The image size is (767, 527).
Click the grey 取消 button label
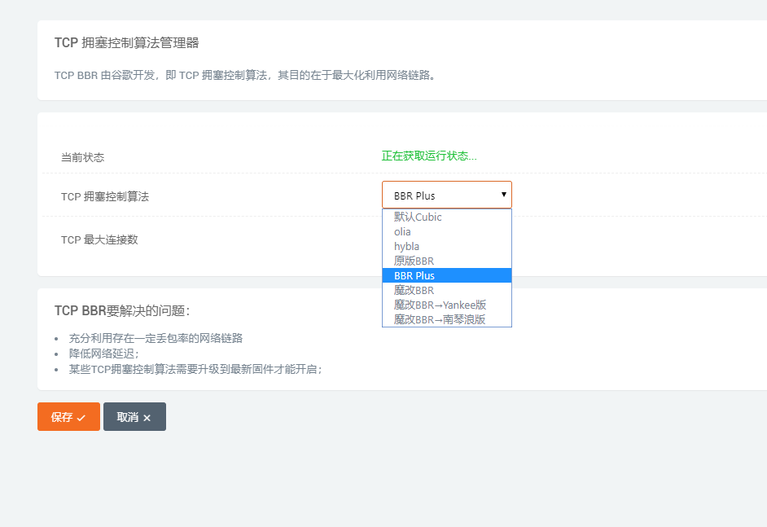click(x=128, y=417)
